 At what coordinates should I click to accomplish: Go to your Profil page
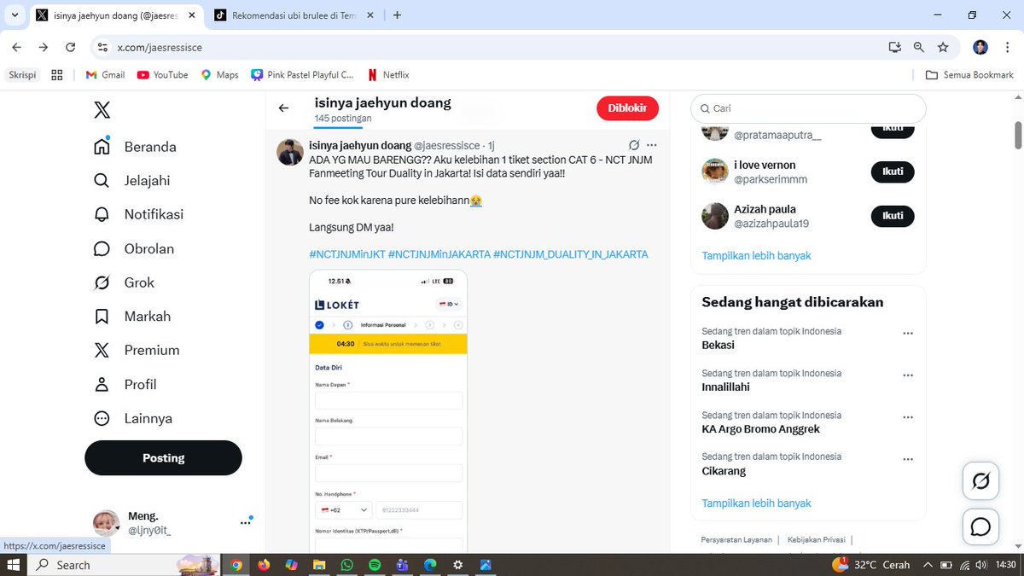coord(139,384)
